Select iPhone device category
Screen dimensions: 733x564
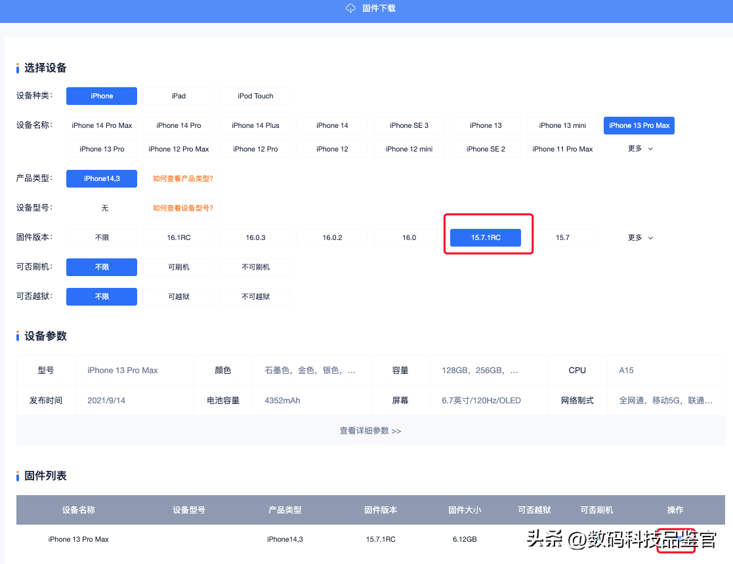tap(102, 96)
